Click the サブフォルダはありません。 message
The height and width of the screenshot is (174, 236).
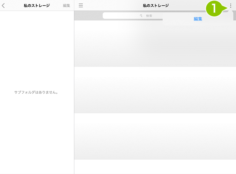coord(36,92)
